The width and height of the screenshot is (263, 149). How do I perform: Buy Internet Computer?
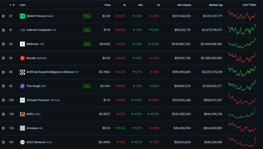coord(87,30)
